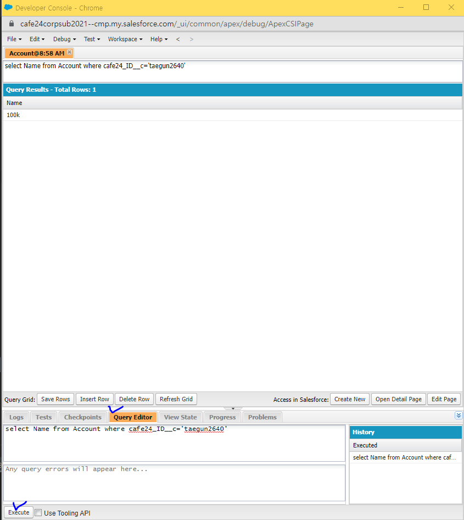Switch to the Progress tab
The image size is (464, 520).
(222, 417)
